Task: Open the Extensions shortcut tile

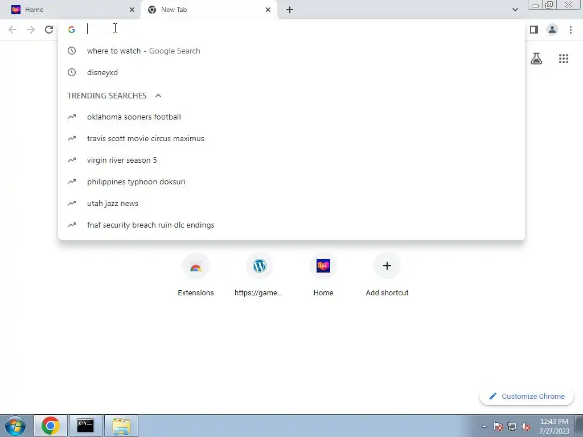Action: coord(196,275)
